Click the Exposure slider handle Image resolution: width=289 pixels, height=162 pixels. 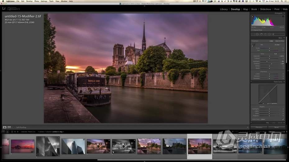pyautogui.click(x=269, y=56)
